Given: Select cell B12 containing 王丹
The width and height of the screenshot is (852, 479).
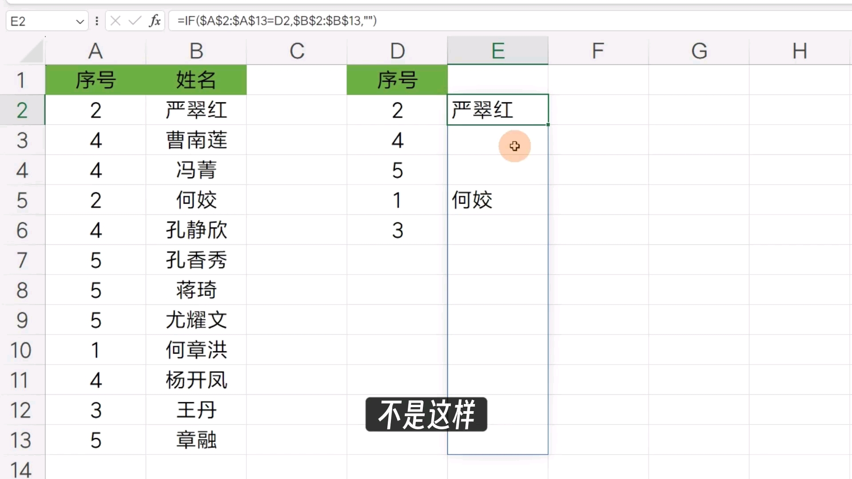Looking at the screenshot, I should click(x=196, y=410).
